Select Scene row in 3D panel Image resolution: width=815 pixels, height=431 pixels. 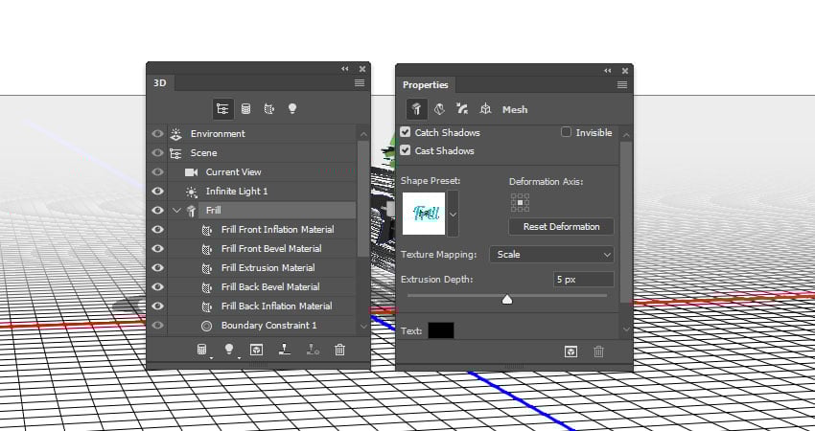click(x=262, y=152)
